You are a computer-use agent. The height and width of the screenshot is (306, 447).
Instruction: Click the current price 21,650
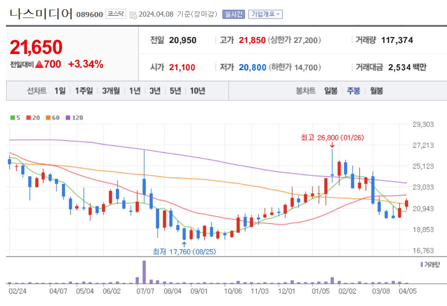pos(36,47)
